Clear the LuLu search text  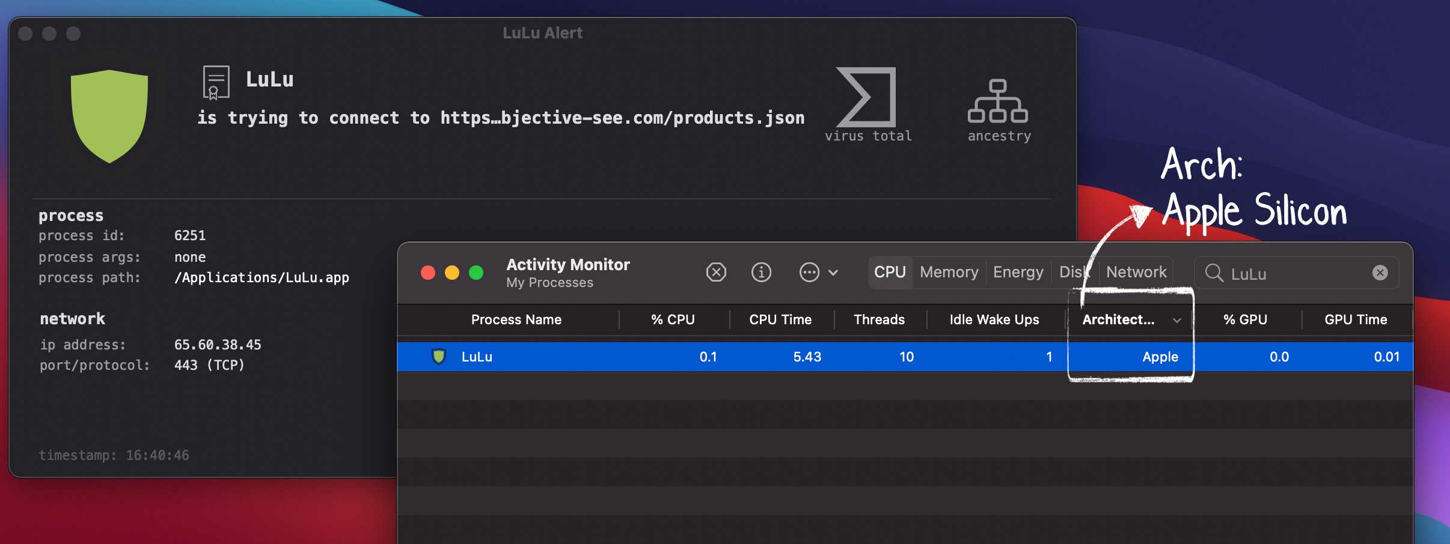pyautogui.click(x=1380, y=273)
